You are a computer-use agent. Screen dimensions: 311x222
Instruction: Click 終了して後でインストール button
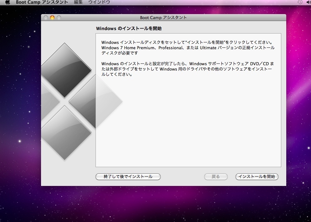point(128,177)
